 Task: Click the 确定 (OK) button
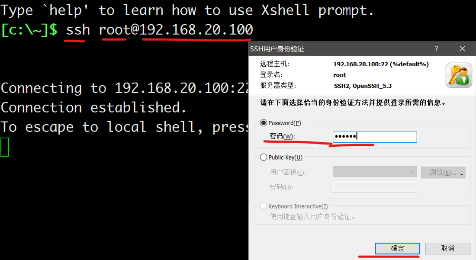point(397,248)
